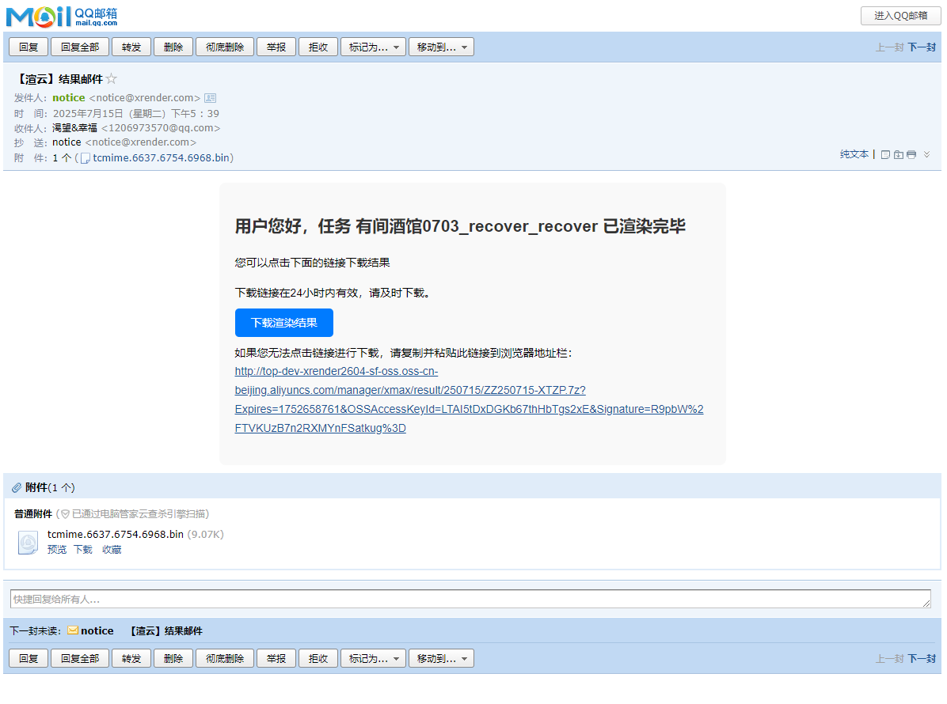The image size is (947, 704).
Task: Click 进入QQ邮箱 button
Action: click(x=900, y=16)
